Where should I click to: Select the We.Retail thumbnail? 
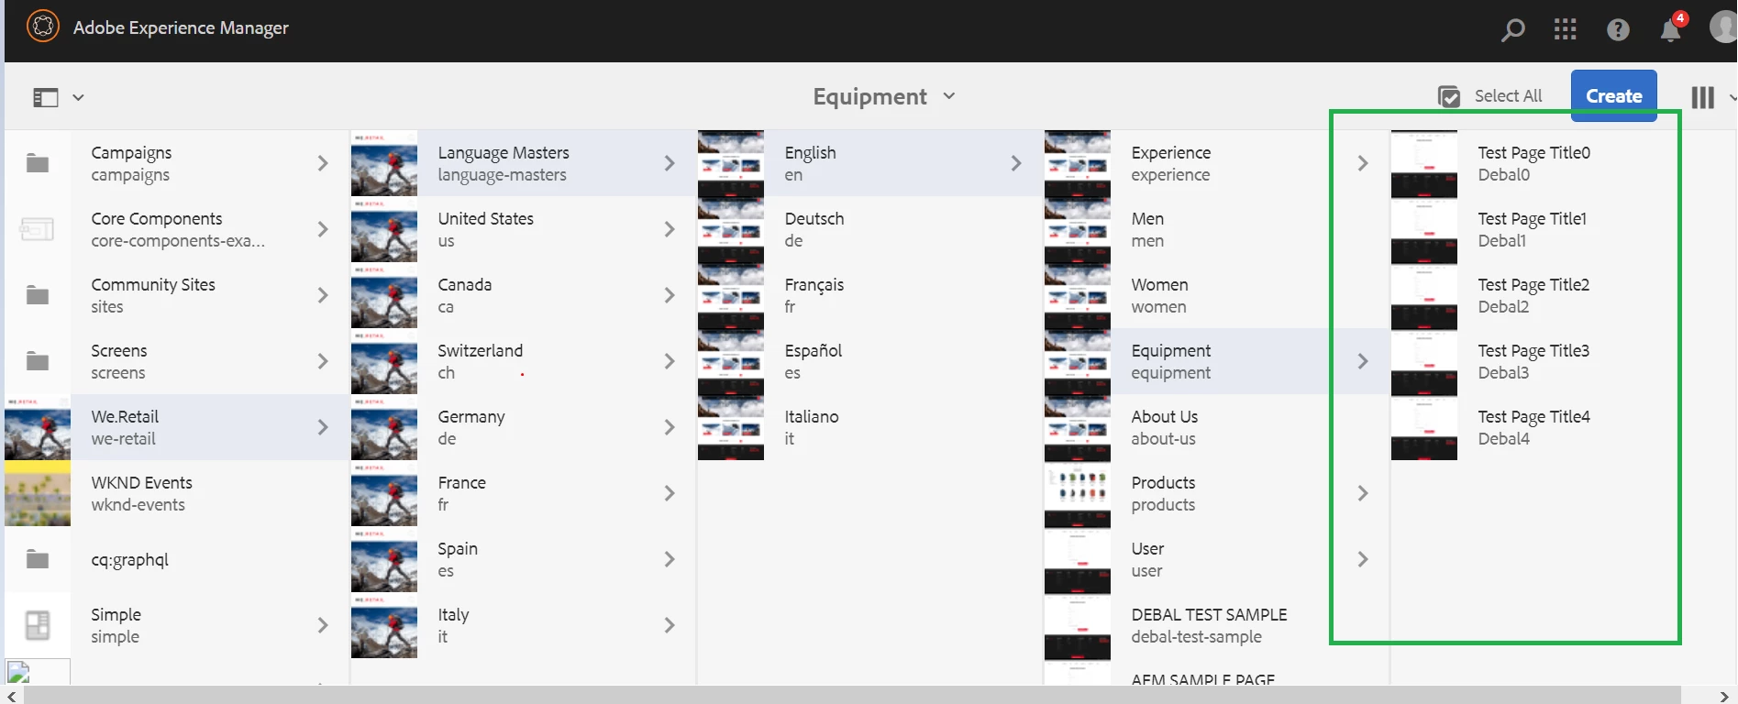point(38,427)
